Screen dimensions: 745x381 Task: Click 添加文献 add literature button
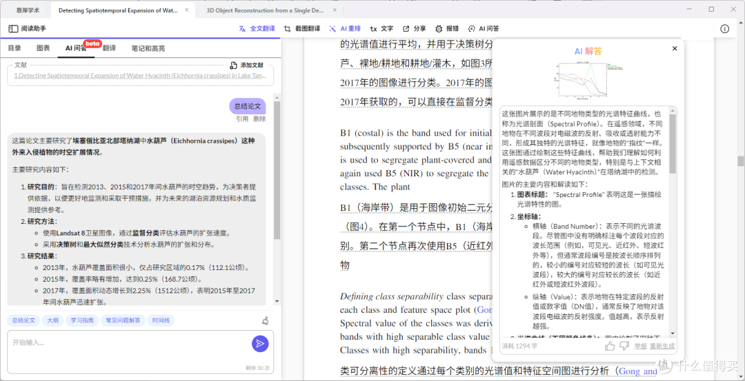click(x=246, y=65)
